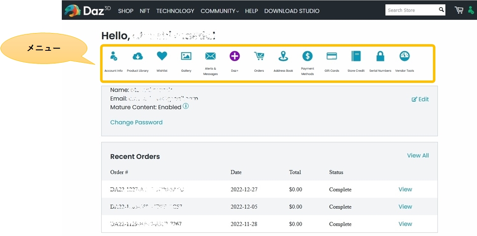
Task: Open the Serial Numbers lock icon
Action: 380,56
